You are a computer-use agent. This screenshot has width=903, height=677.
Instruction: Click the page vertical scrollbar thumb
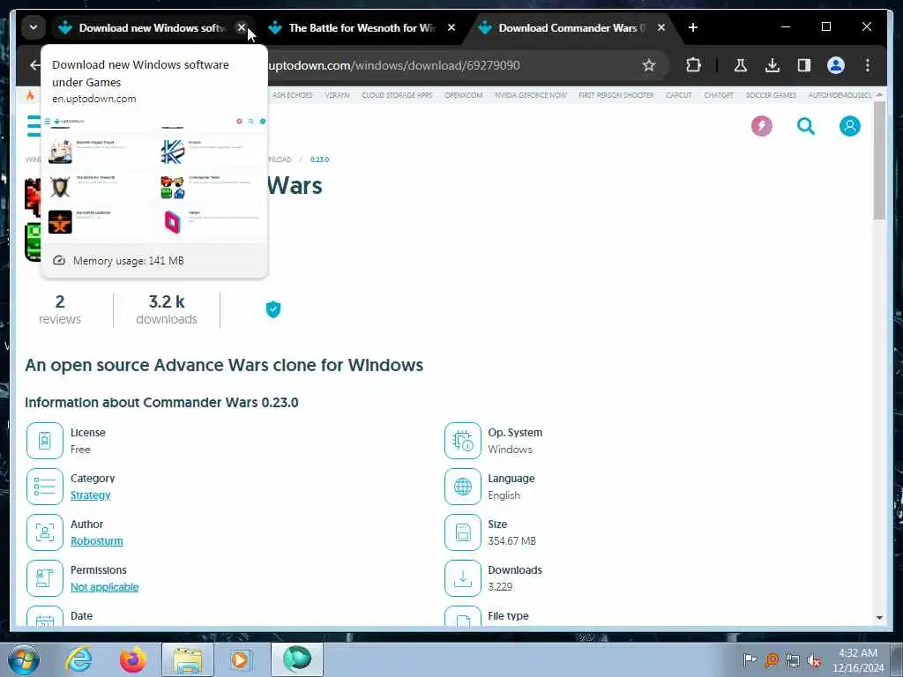tap(879, 160)
